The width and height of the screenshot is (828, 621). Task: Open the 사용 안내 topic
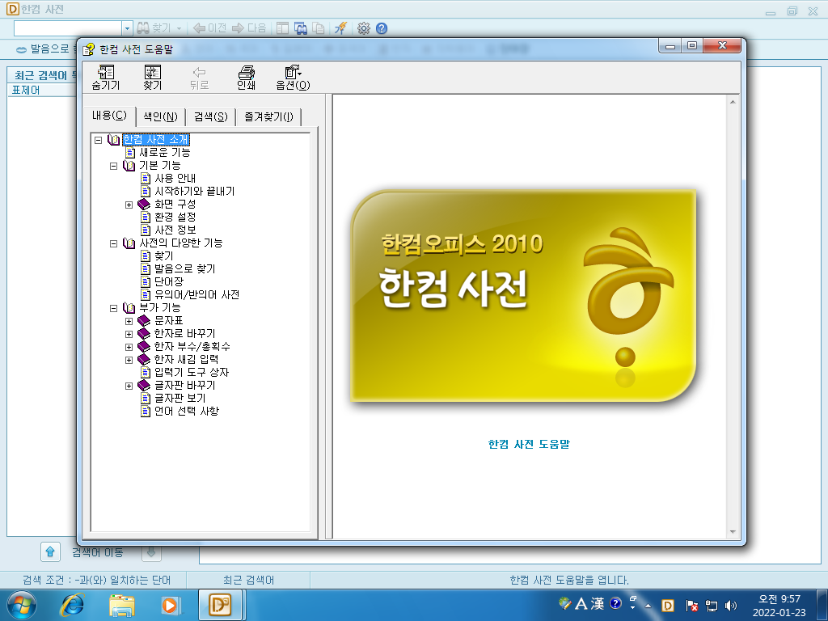(175, 179)
